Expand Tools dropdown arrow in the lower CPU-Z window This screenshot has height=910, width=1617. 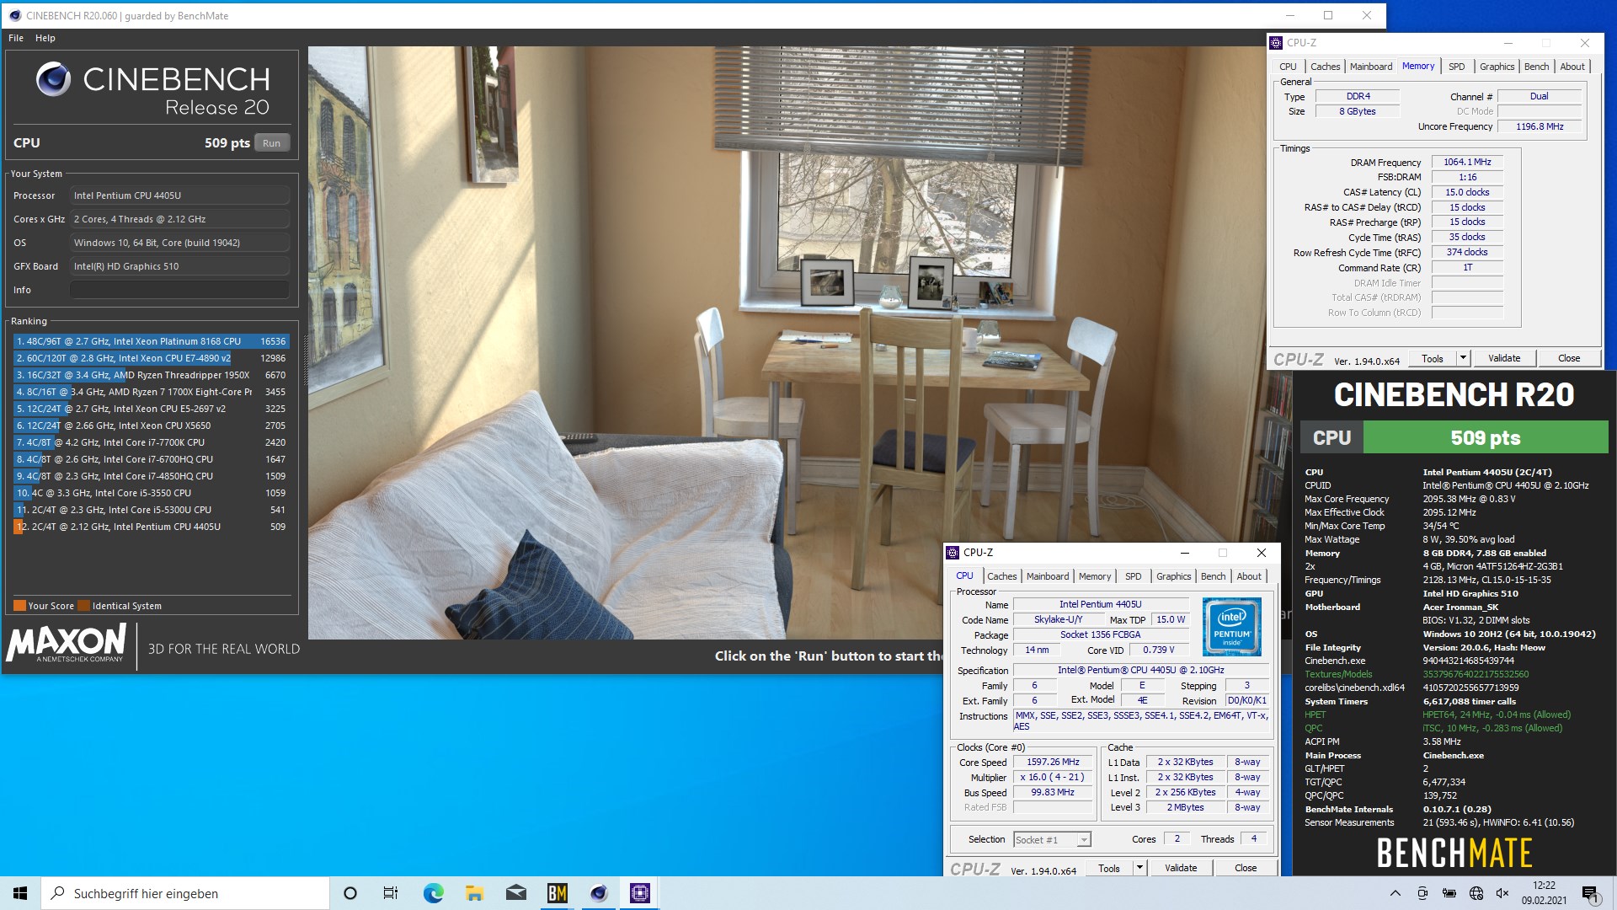coord(1139,868)
